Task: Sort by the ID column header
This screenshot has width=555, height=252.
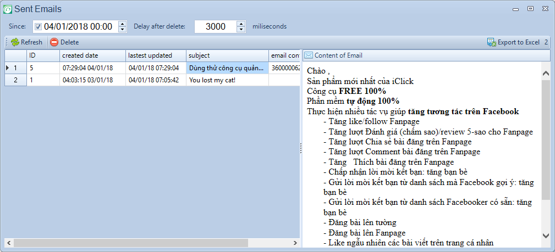Action: pyautogui.click(x=43, y=55)
